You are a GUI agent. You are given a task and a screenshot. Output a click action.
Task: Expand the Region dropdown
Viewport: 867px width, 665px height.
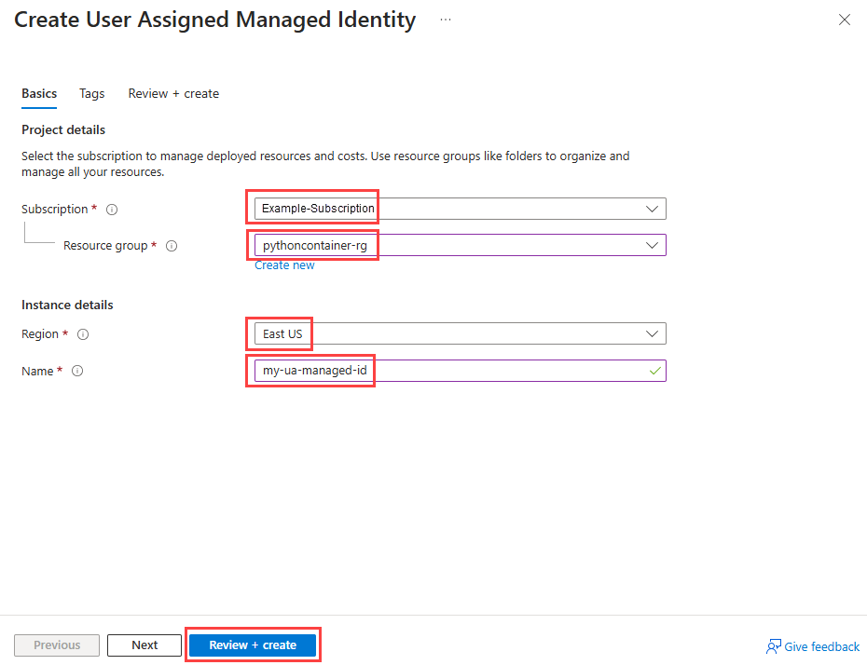pyautogui.click(x=460, y=333)
